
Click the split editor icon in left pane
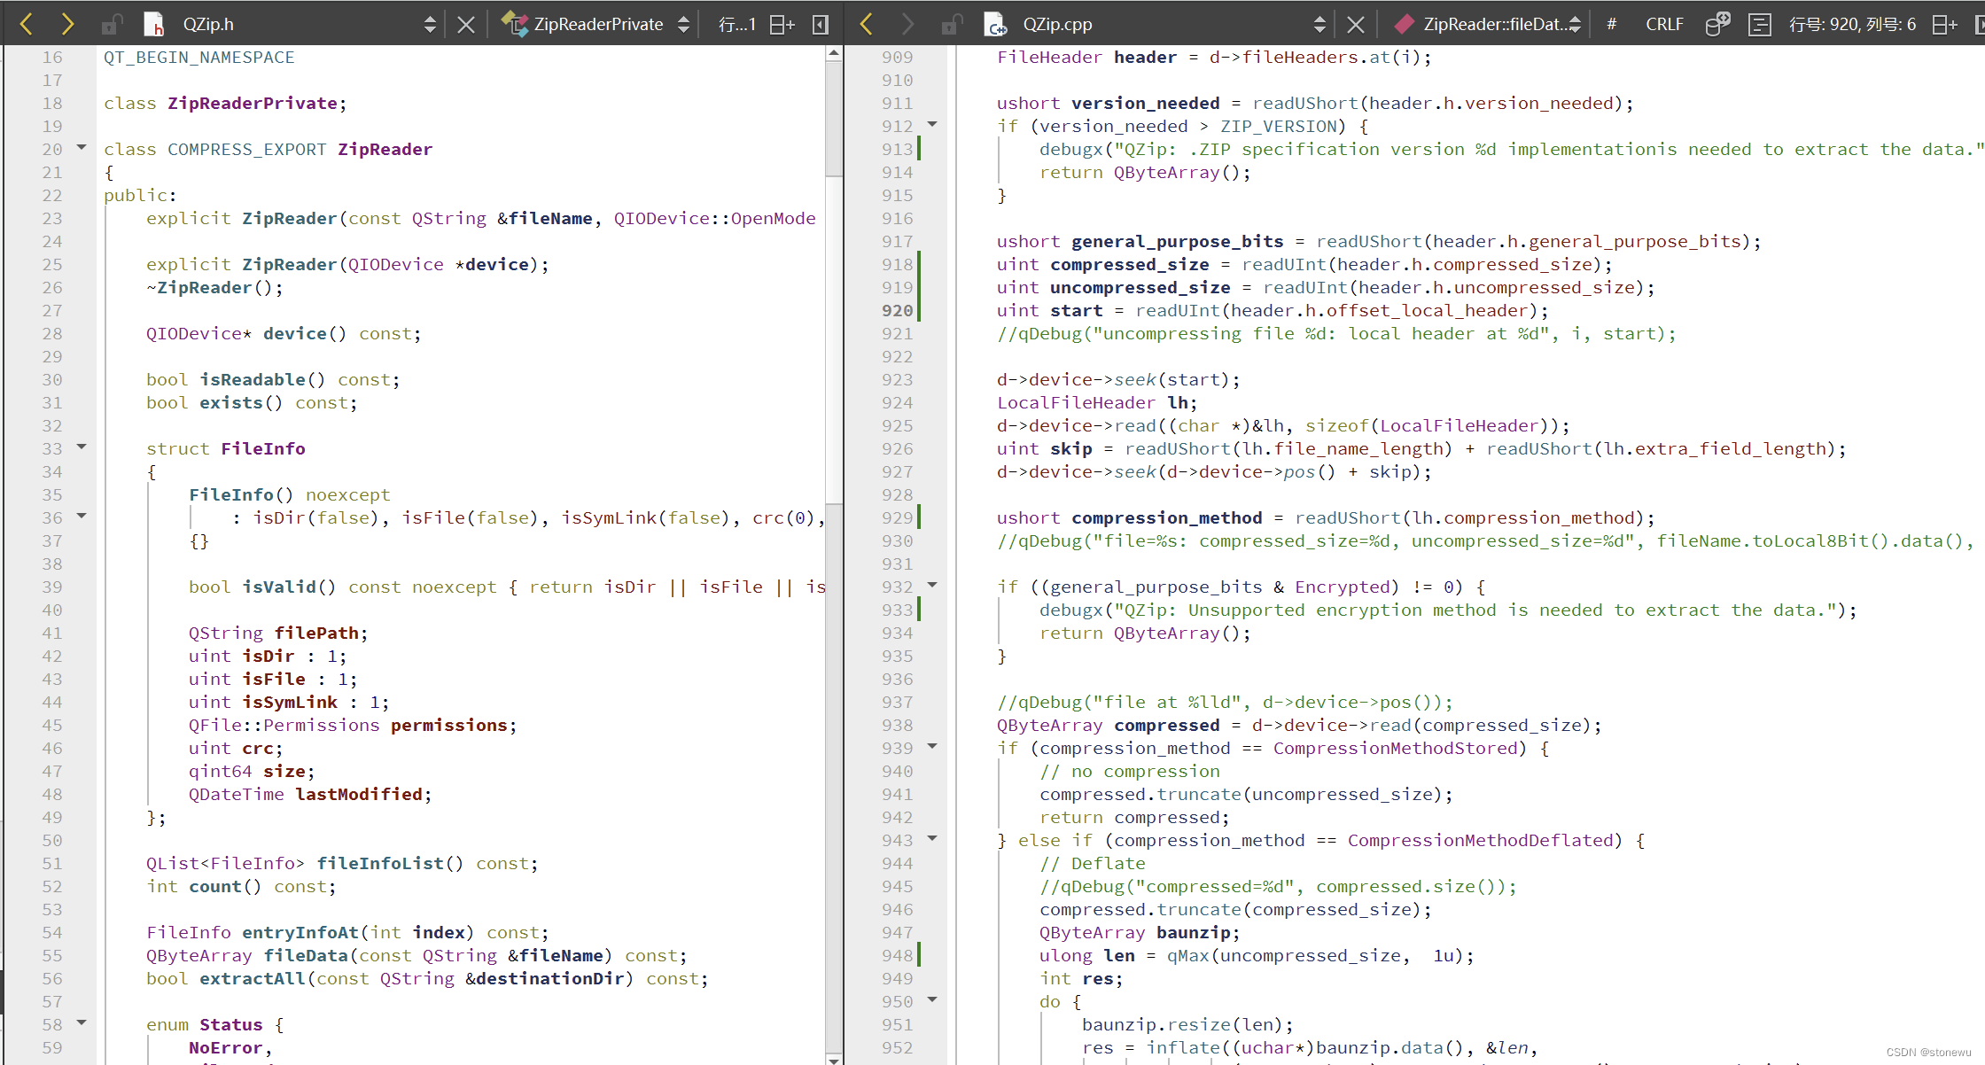[782, 24]
